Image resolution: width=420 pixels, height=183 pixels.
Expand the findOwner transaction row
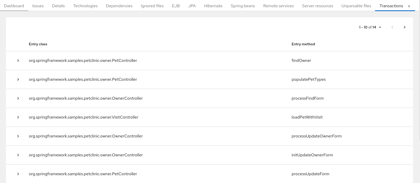click(18, 61)
